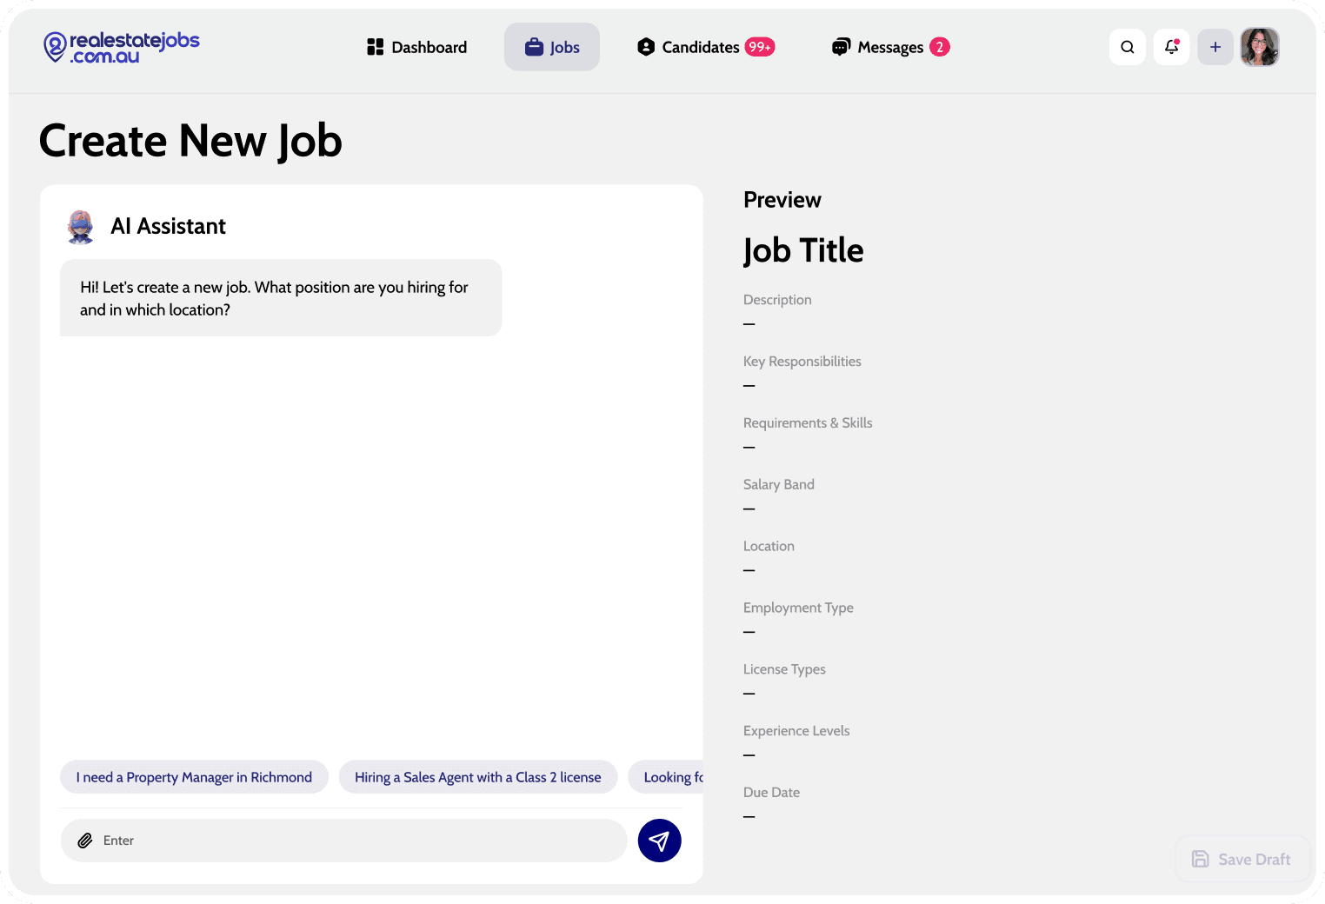Click the Save Draft button
The width and height of the screenshot is (1325, 904).
point(1242,859)
